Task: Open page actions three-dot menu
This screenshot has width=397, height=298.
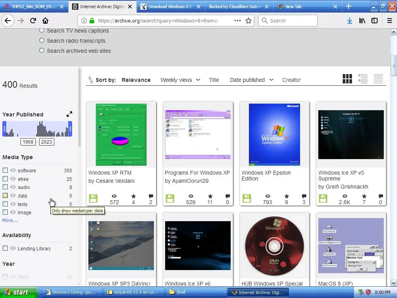Action: click(238, 21)
